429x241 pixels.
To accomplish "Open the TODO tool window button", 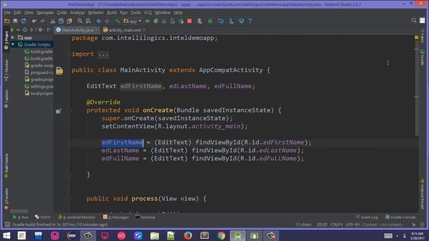I will (x=43, y=217).
